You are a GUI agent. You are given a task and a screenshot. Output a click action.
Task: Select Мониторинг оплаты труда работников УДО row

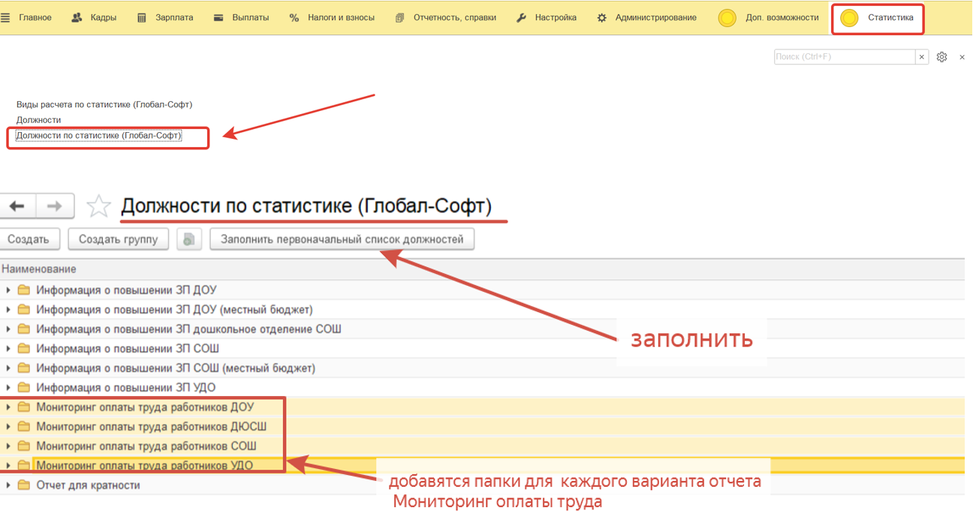click(x=144, y=465)
